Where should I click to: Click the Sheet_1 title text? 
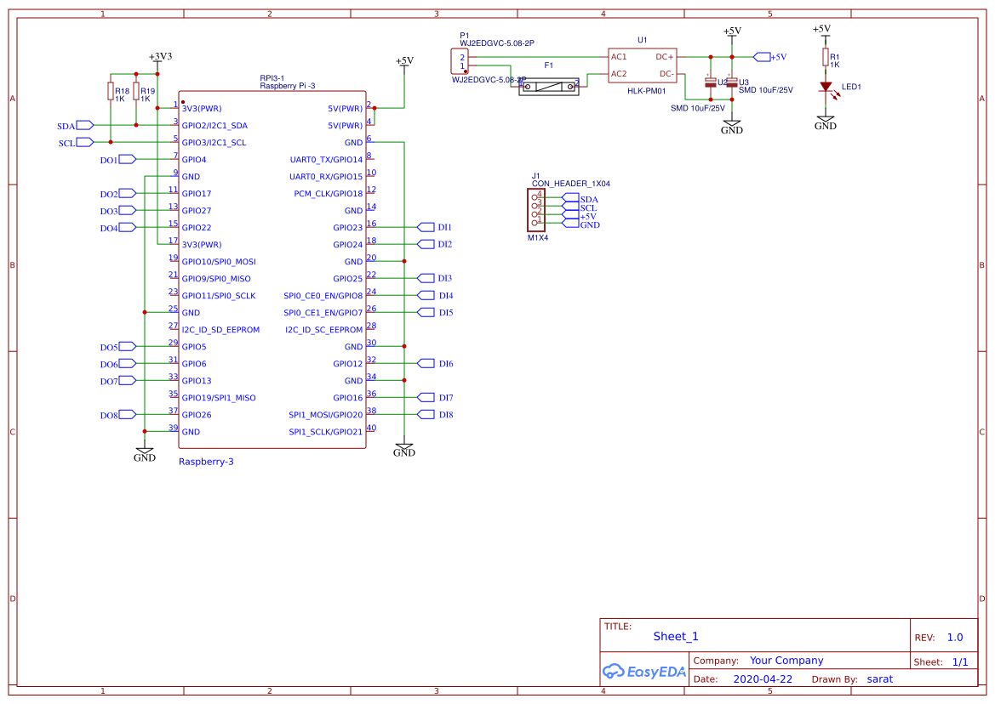tap(675, 636)
